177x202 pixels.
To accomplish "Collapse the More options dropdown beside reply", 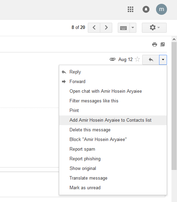I will pyautogui.click(x=163, y=60).
